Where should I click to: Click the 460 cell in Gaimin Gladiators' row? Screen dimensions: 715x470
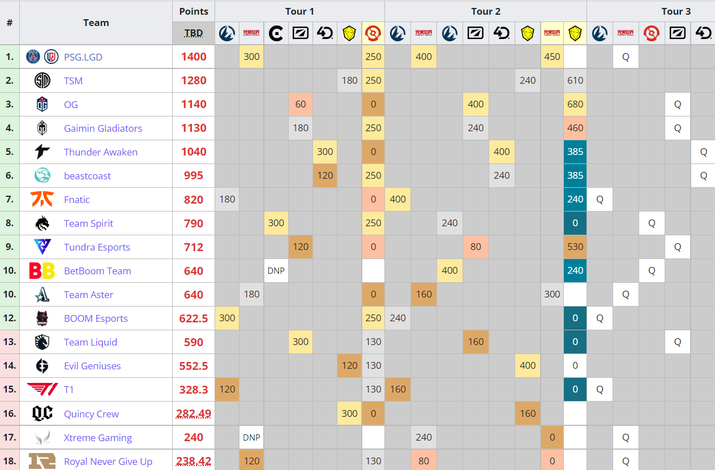(x=575, y=128)
